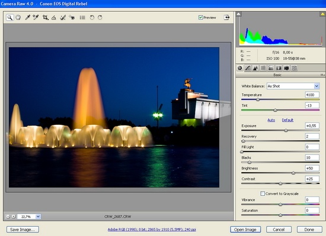
Task: Click the Tint value field
Action: coord(312,105)
